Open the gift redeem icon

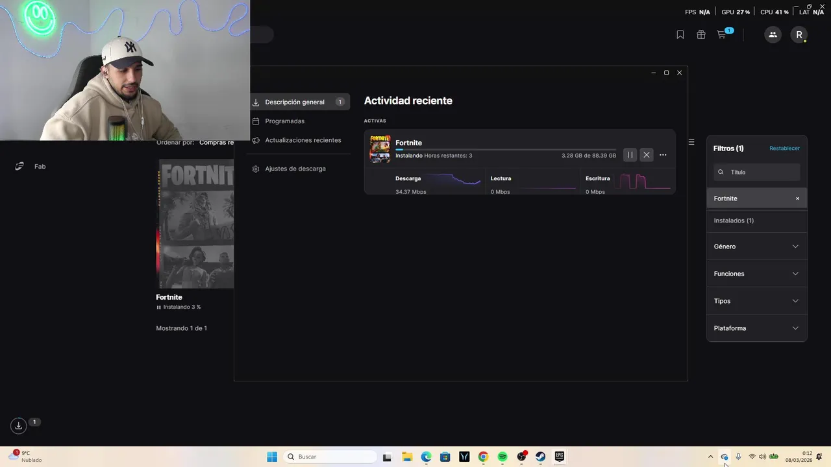701,34
